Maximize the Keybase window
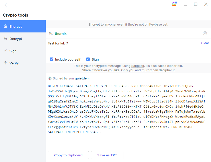This screenshot has width=211, height=162. (196, 4)
